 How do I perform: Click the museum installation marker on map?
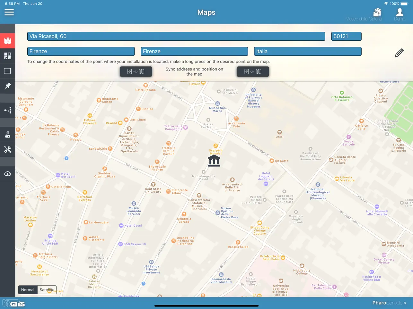point(214,161)
